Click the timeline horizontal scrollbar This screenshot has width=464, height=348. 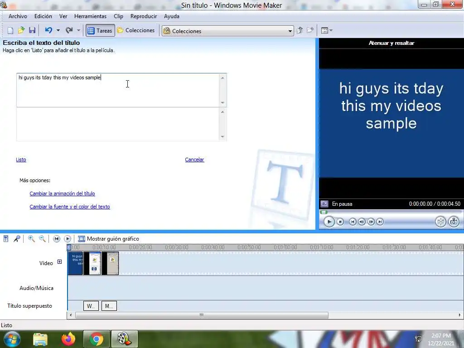pos(202,315)
